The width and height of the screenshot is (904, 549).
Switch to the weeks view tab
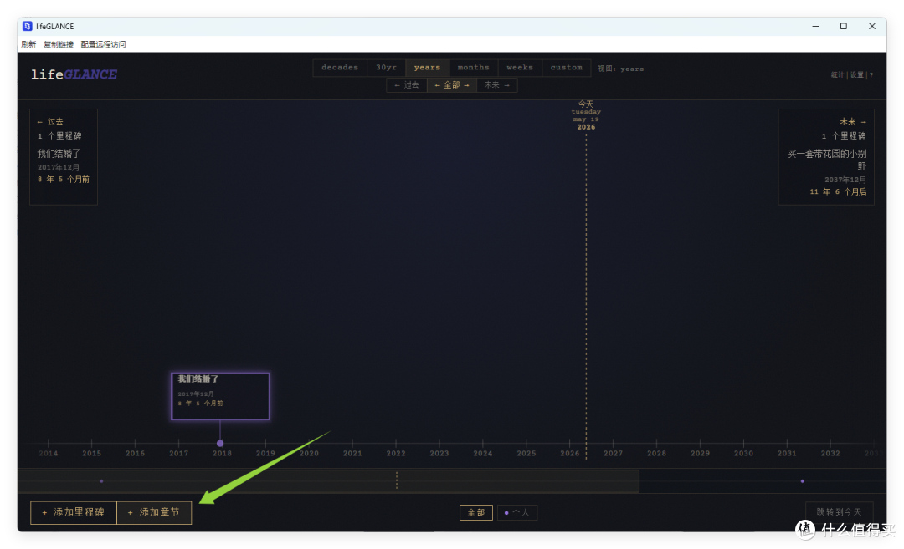tap(520, 68)
